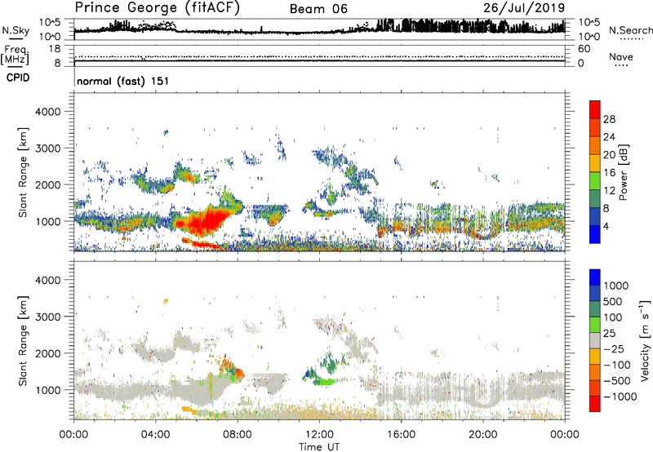Viewport: 653px width, 452px height.
Task: Click the 08:00 time axis label
Action: [238, 435]
